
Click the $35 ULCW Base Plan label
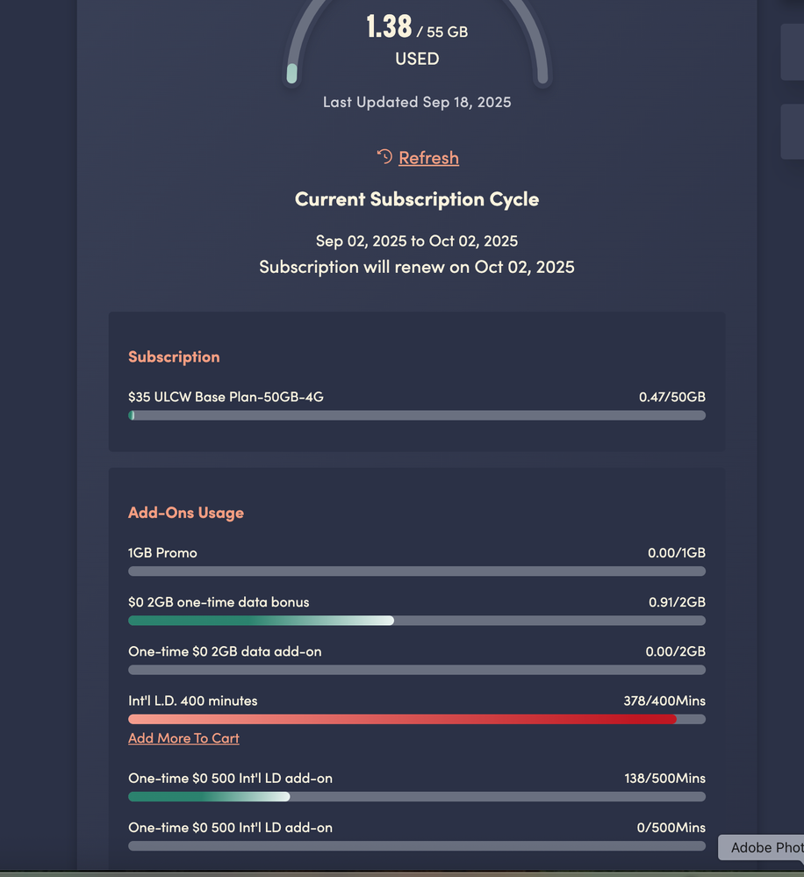point(226,397)
